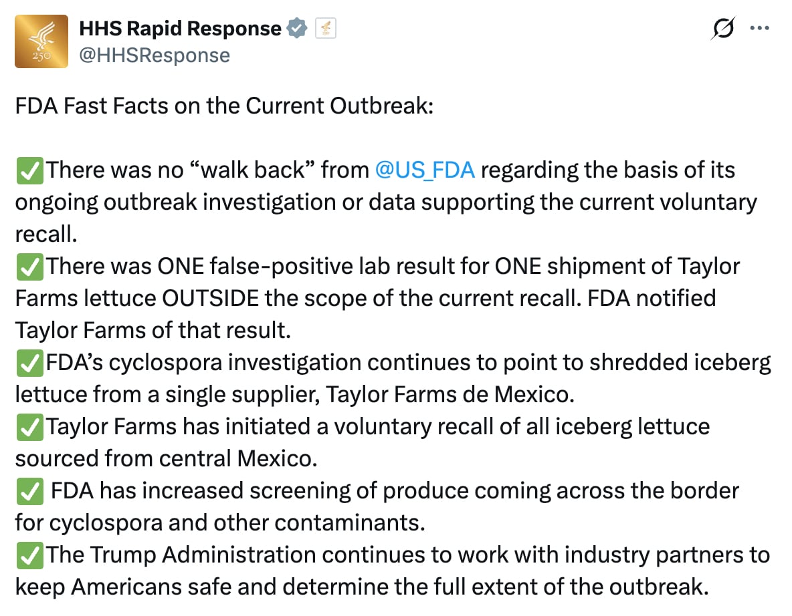Image resolution: width=792 pixels, height=616 pixels.
Task: Open the three-dot more options menu
Action: click(x=760, y=28)
